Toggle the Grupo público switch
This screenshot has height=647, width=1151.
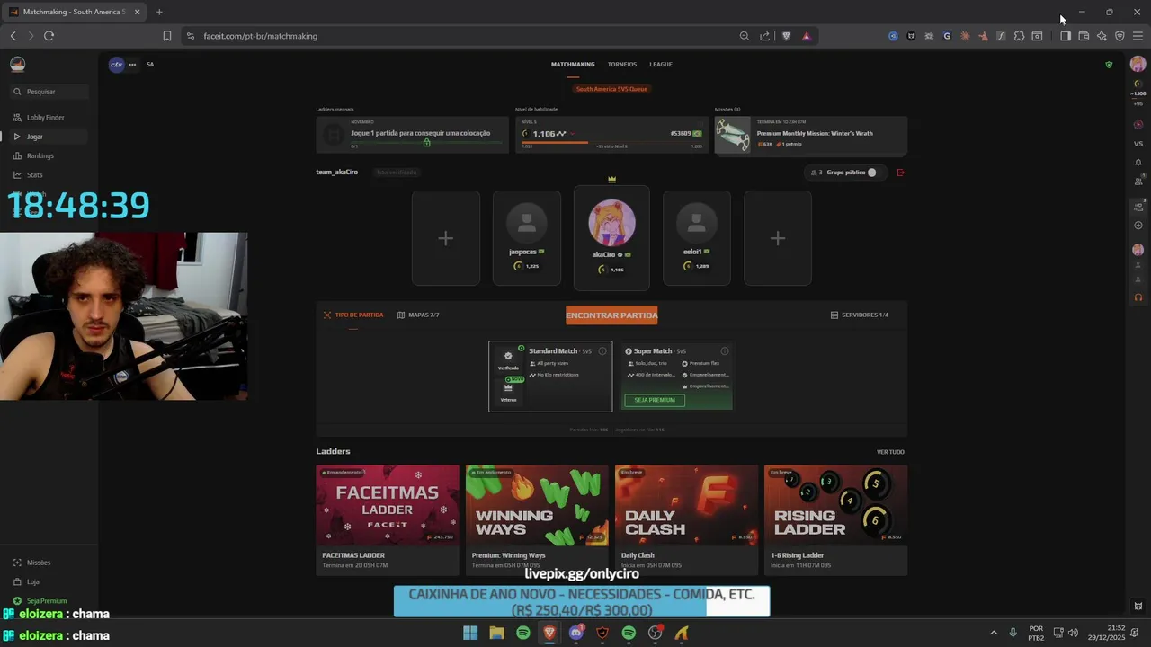click(870, 173)
